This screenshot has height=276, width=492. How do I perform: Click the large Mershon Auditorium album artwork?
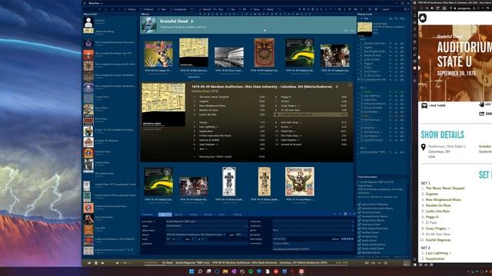coord(164,105)
